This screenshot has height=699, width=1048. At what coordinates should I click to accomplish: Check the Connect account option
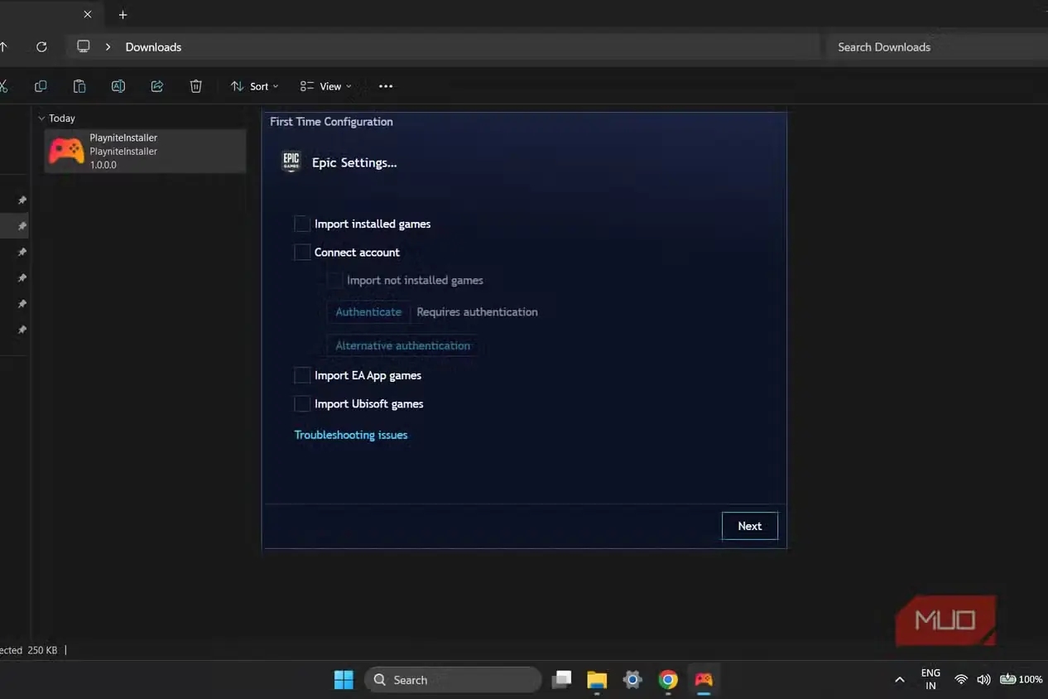tap(302, 252)
